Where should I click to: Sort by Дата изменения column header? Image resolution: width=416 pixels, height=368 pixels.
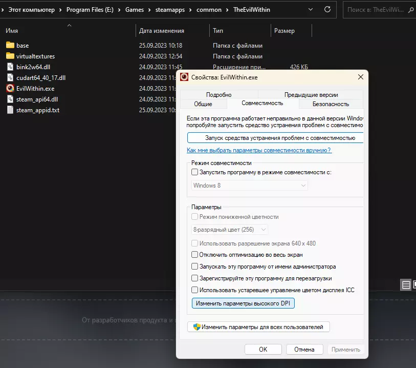[x=162, y=31]
